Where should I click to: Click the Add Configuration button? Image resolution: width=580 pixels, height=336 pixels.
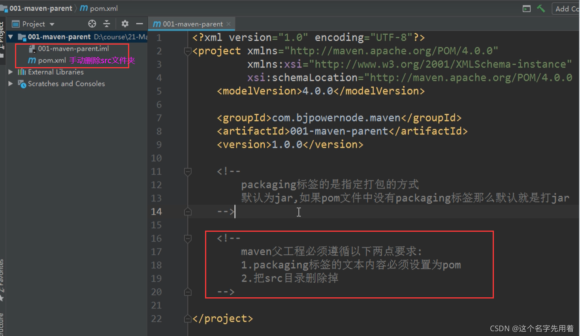tap(566, 9)
